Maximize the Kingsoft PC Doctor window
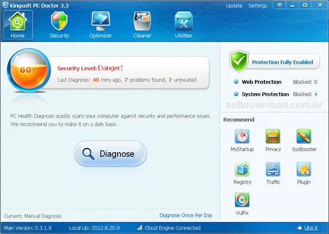329x234 pixels. coord(305,5)
